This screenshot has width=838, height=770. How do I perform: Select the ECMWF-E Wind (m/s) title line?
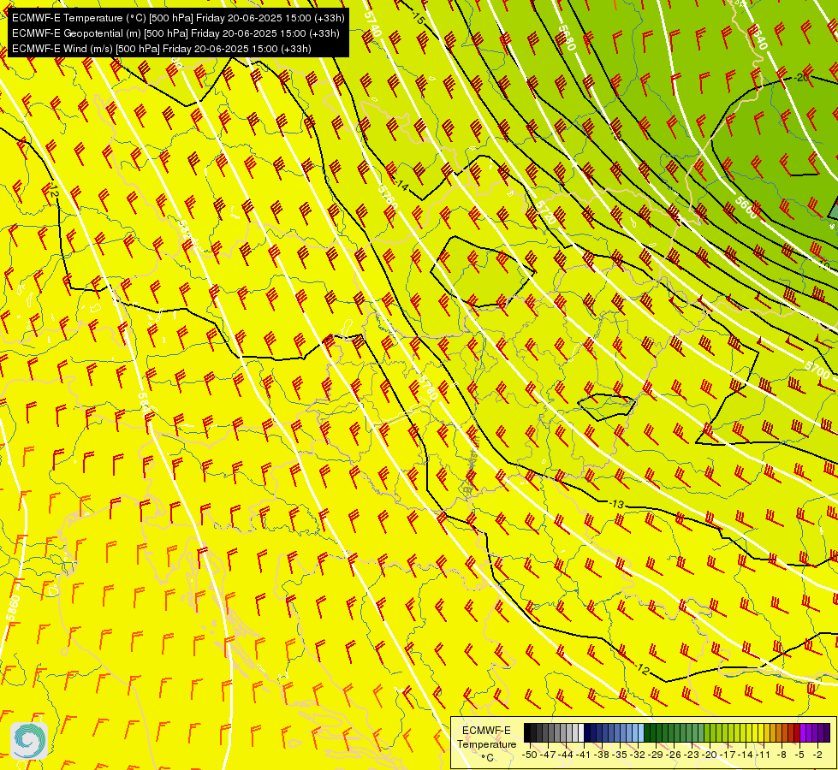162,49
